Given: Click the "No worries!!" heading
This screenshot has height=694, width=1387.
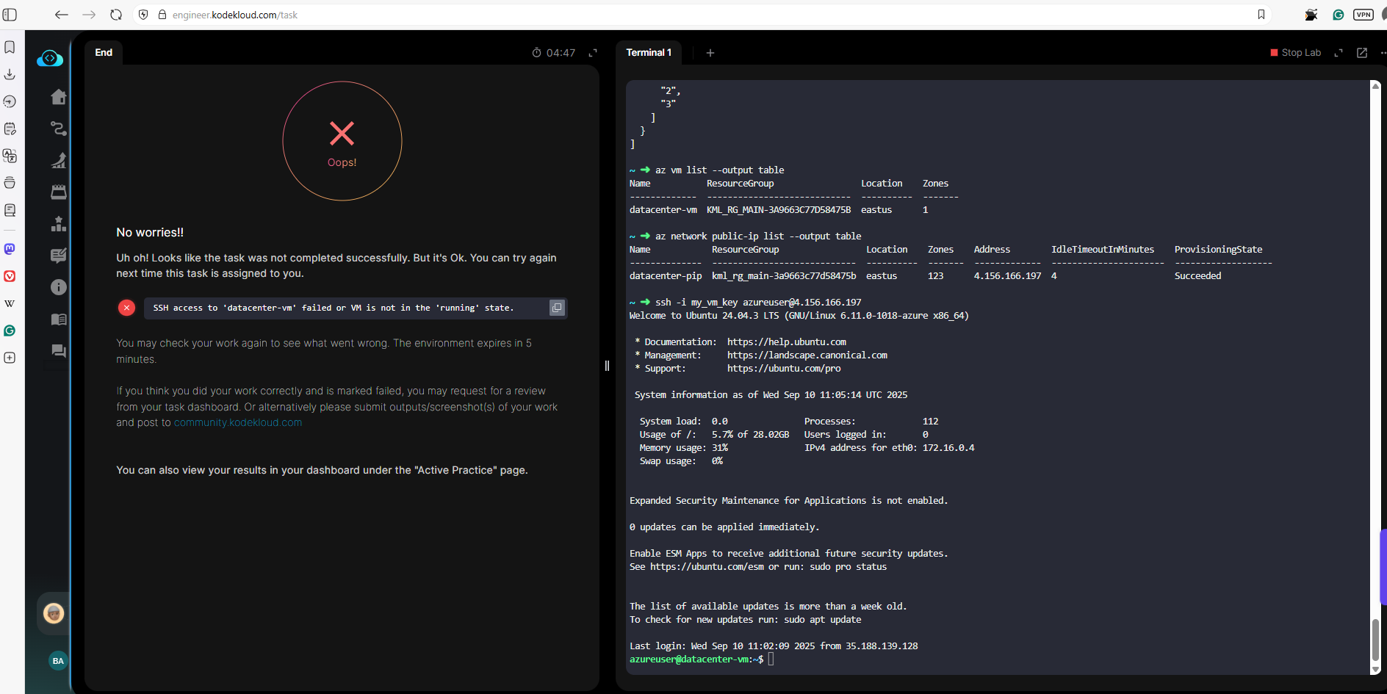Looking at the screenshot, I should pos(150,232).
